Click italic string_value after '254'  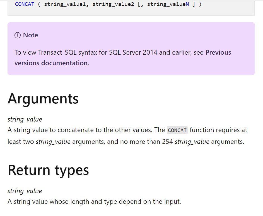pos(192,142)
